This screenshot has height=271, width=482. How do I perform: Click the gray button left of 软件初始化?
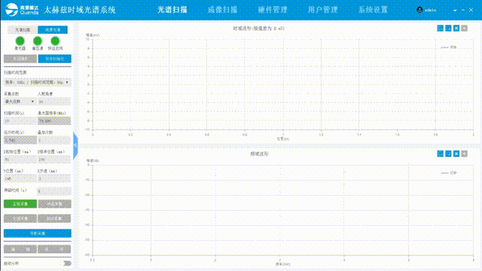pyautogui.click(x=20, y=59)
